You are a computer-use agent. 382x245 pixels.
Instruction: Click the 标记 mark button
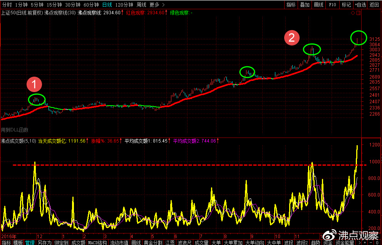coord(347,5)
